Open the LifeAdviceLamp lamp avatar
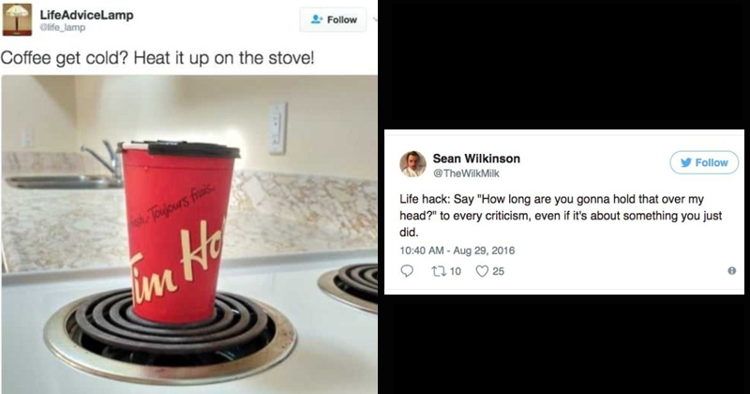 tap(17, 20)
